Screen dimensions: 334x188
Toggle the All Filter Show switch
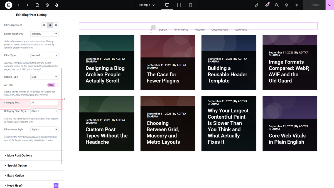(53, 85)
